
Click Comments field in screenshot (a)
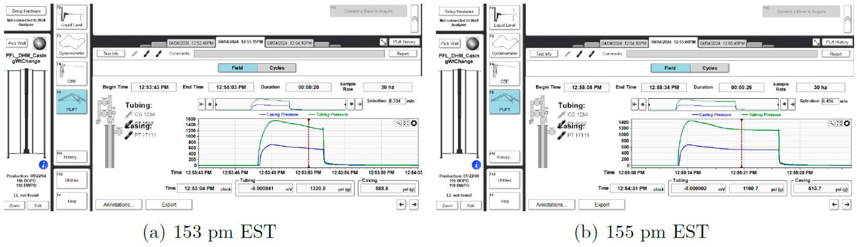click(289, 54)
